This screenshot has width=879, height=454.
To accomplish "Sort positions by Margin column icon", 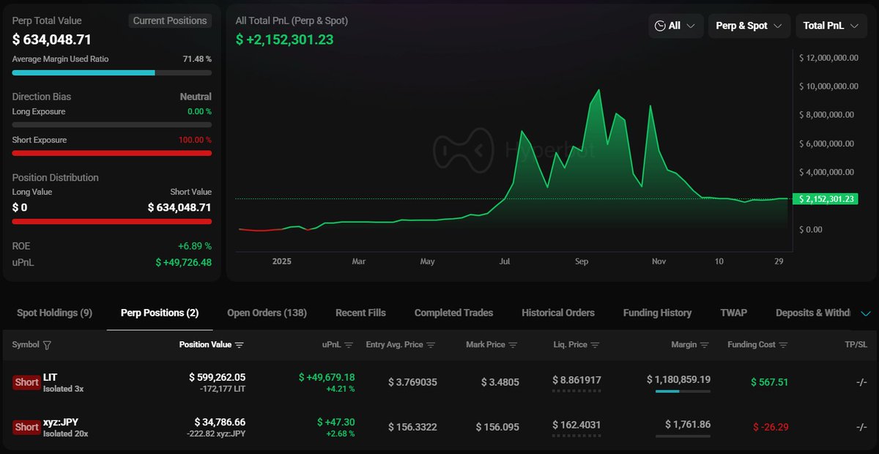I will coord(704,345).
